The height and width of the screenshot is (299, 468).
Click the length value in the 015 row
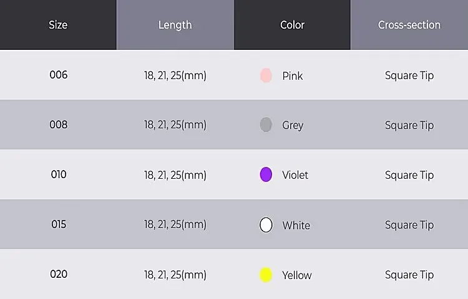[175, 225]
